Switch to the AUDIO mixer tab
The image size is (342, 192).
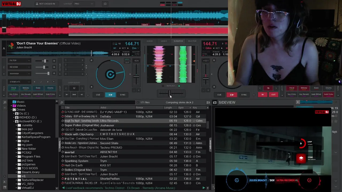pos(150,41)
